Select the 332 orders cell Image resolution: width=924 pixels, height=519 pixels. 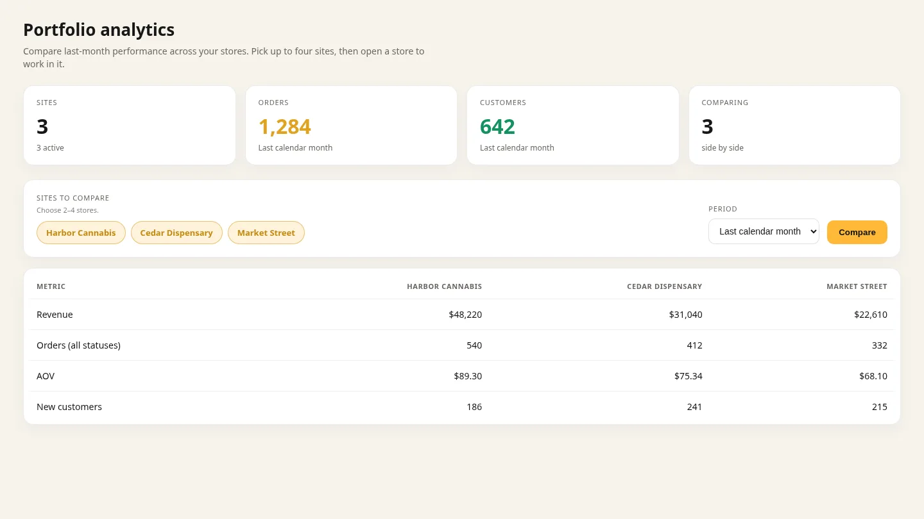[880, 345]
